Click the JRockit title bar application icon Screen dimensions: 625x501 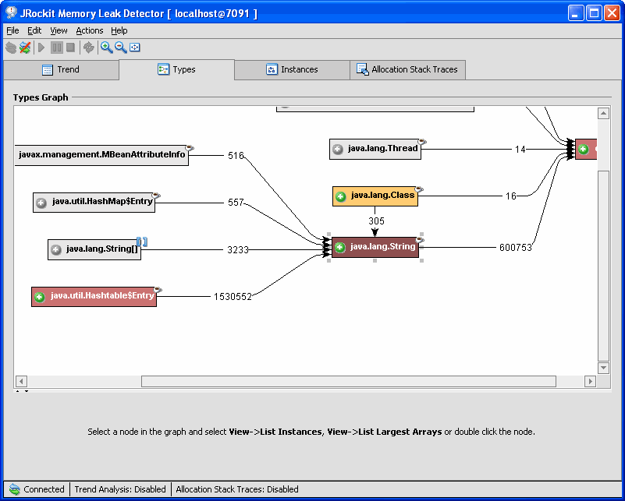tap(11, 12)
